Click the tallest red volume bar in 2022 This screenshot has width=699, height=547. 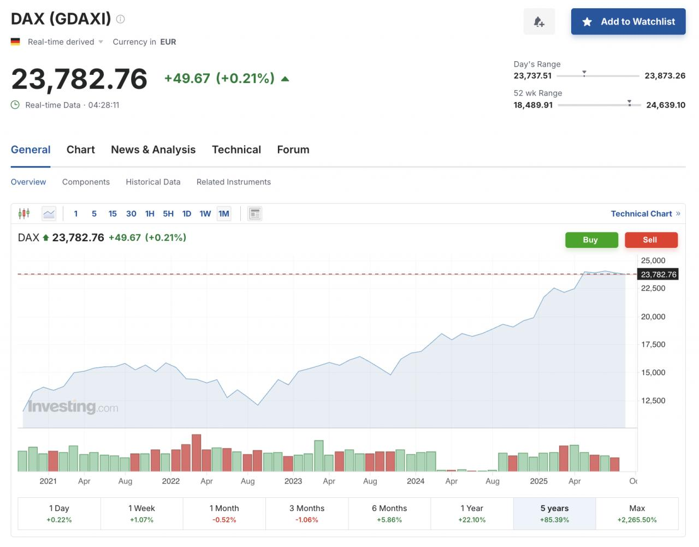[x=197, y=453]
